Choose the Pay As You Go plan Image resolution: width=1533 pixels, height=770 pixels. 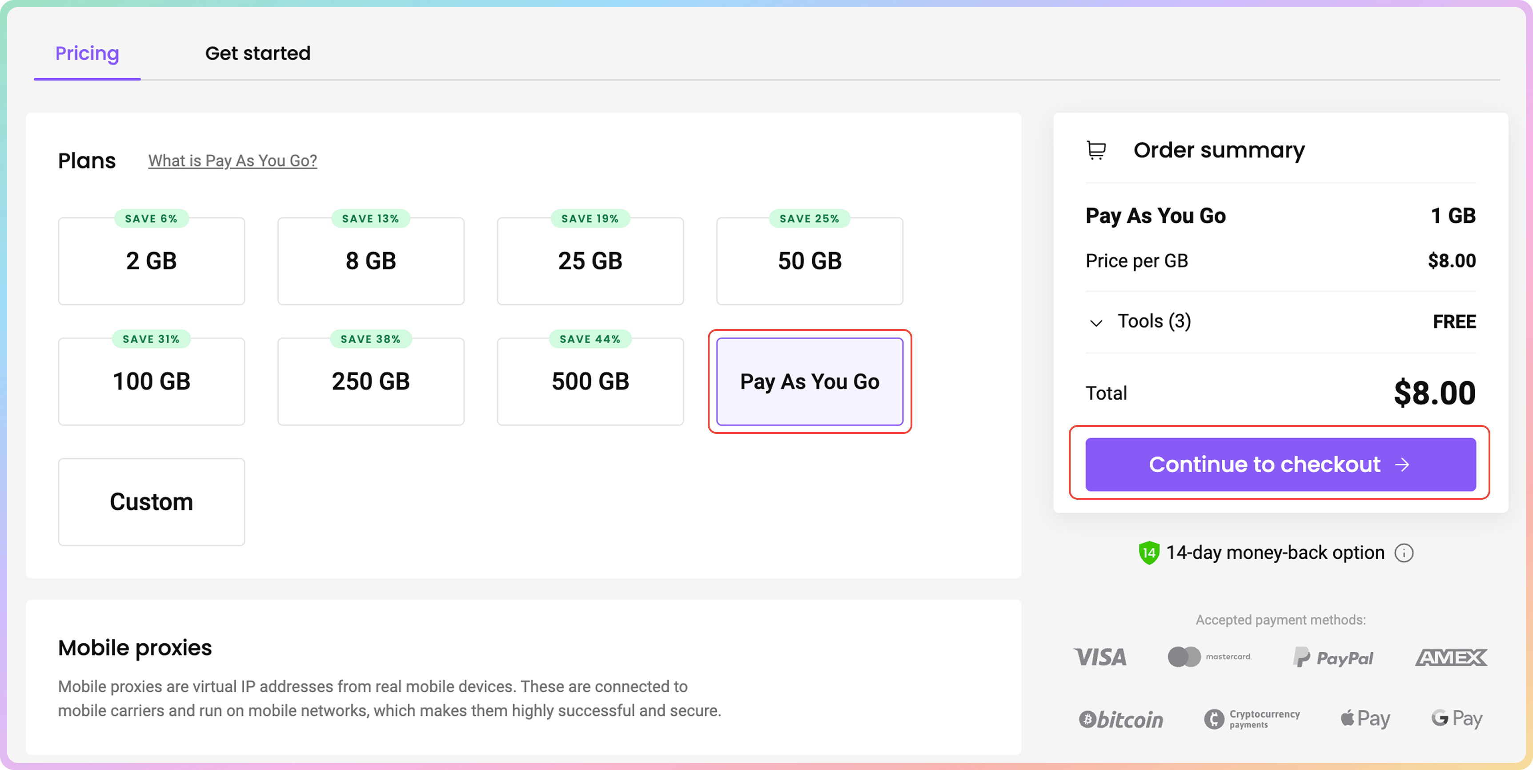(x=809, y=381)
